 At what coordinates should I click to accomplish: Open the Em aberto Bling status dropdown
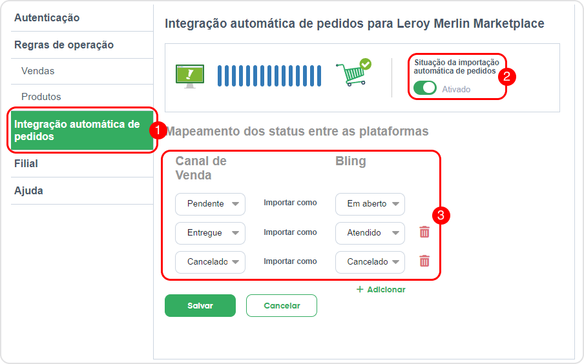coord(370,204)
